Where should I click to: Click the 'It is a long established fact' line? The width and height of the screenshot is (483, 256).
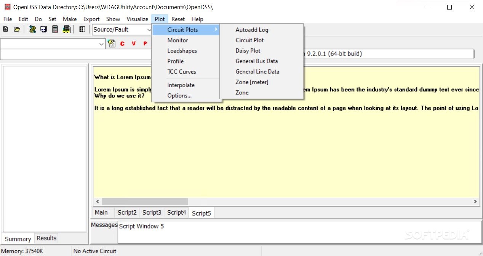[286, 108]
